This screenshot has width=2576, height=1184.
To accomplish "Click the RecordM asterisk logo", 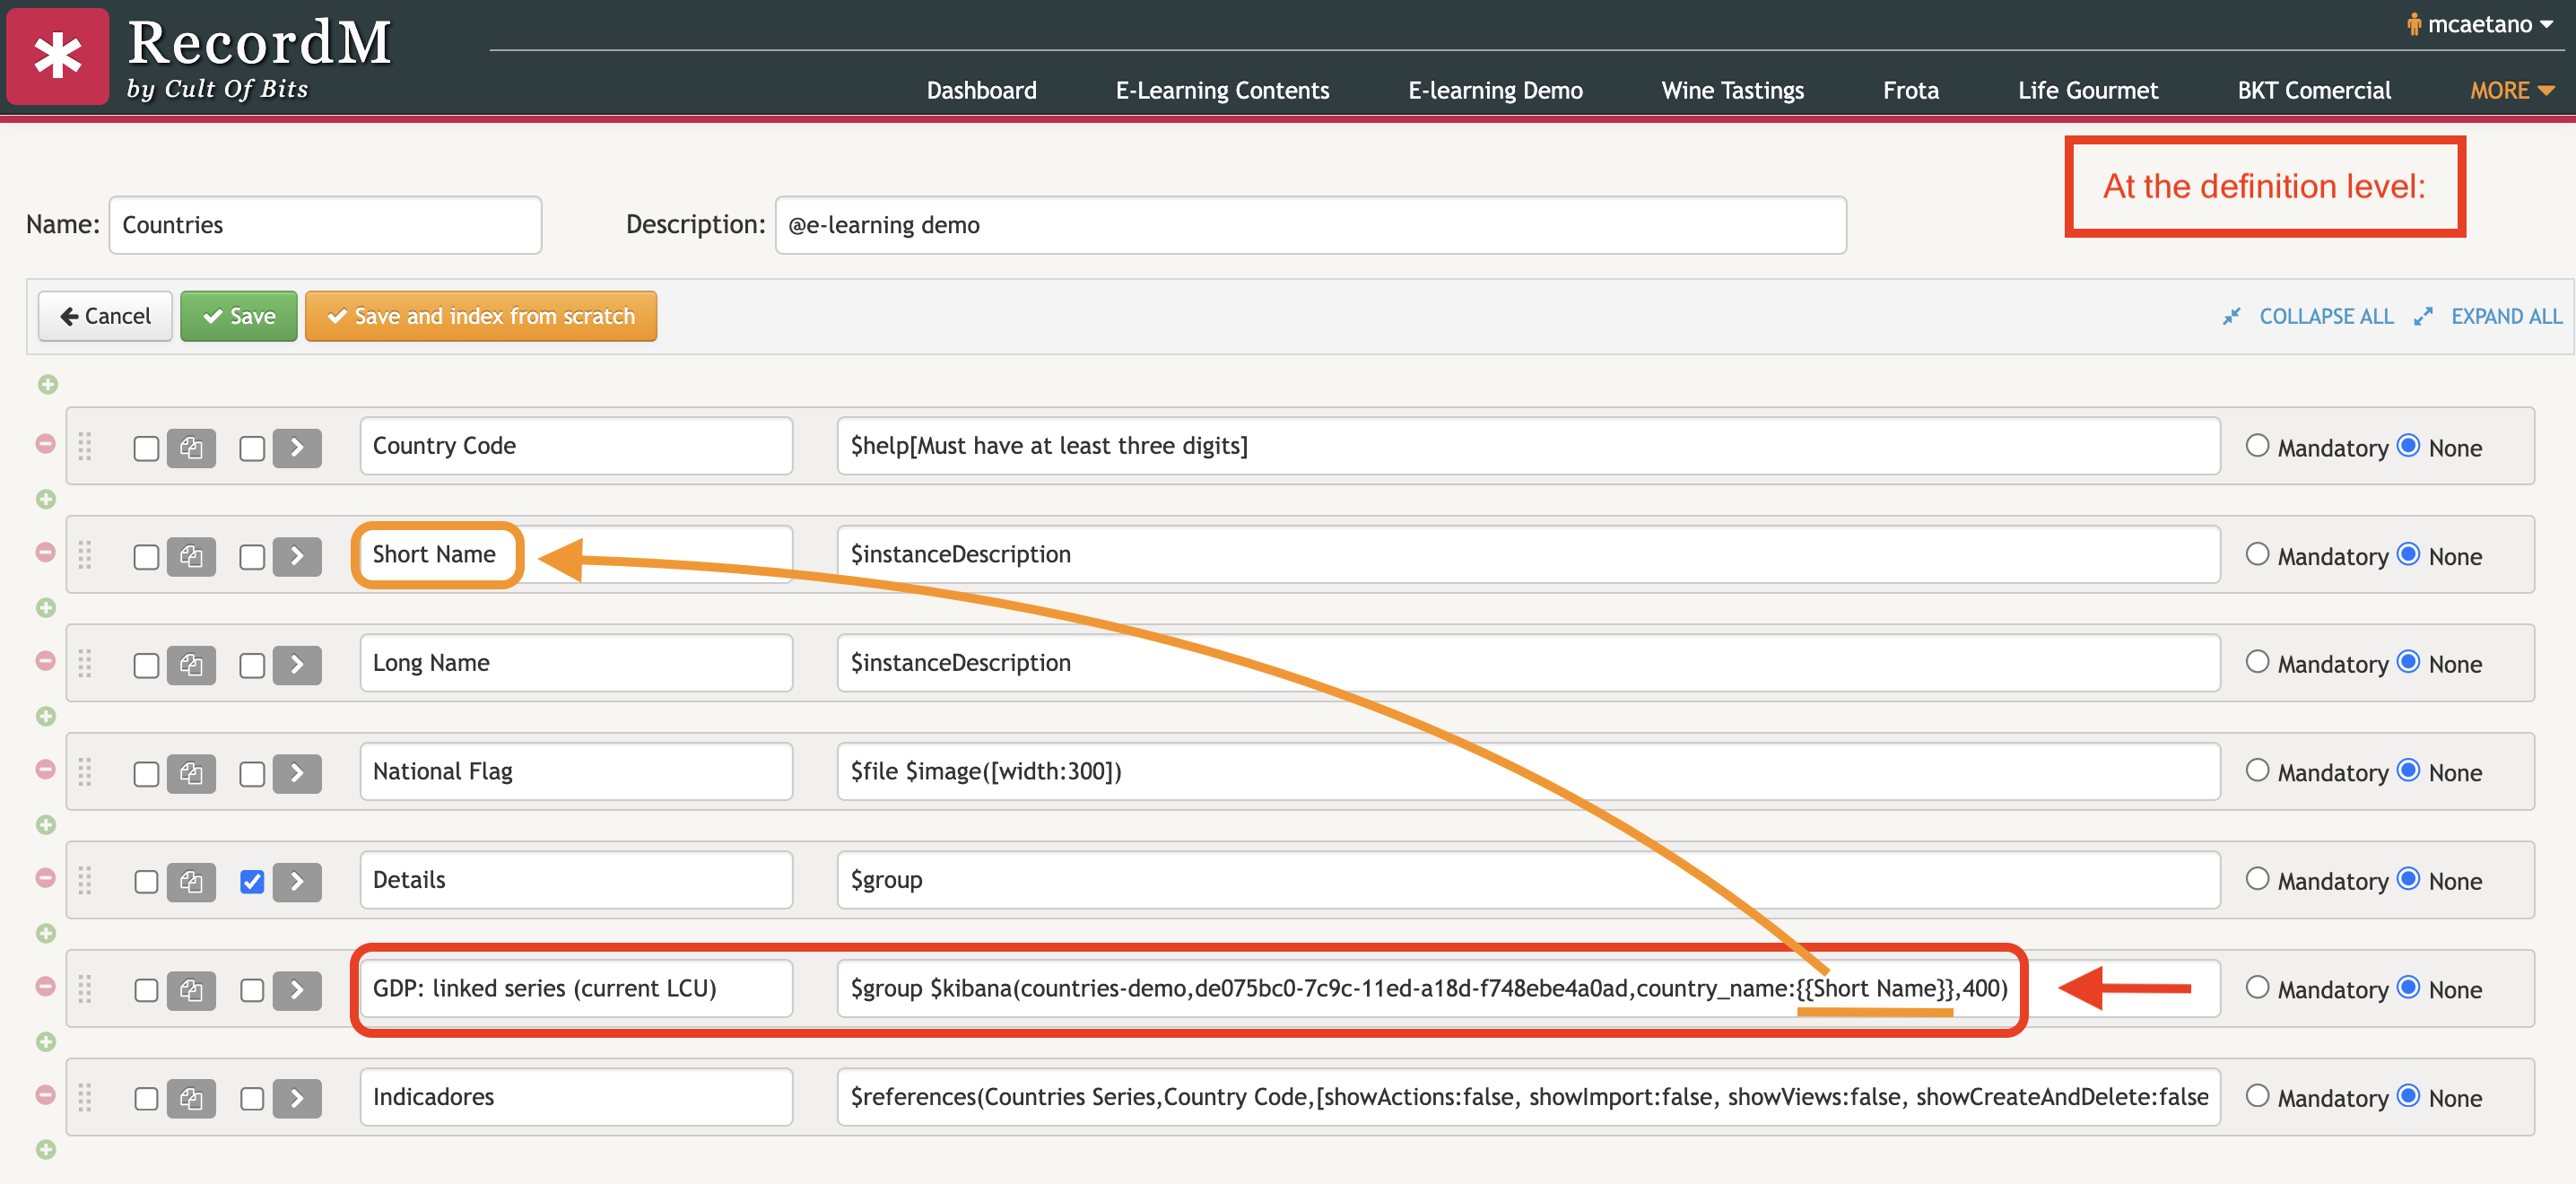I will [58, 56].
